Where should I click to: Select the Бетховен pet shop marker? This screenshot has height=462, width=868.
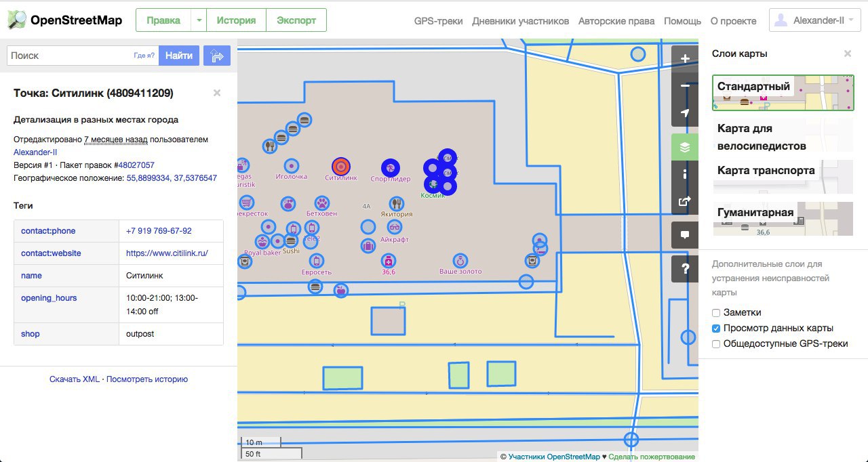[x=321, y=203]
